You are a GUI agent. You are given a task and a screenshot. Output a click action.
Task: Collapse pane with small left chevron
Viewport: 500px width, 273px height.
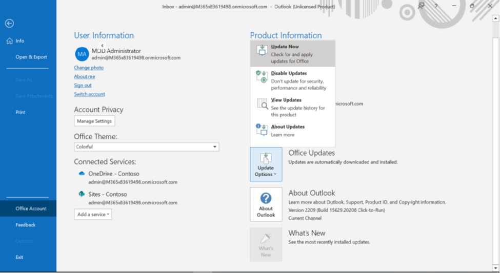[102, 46]
